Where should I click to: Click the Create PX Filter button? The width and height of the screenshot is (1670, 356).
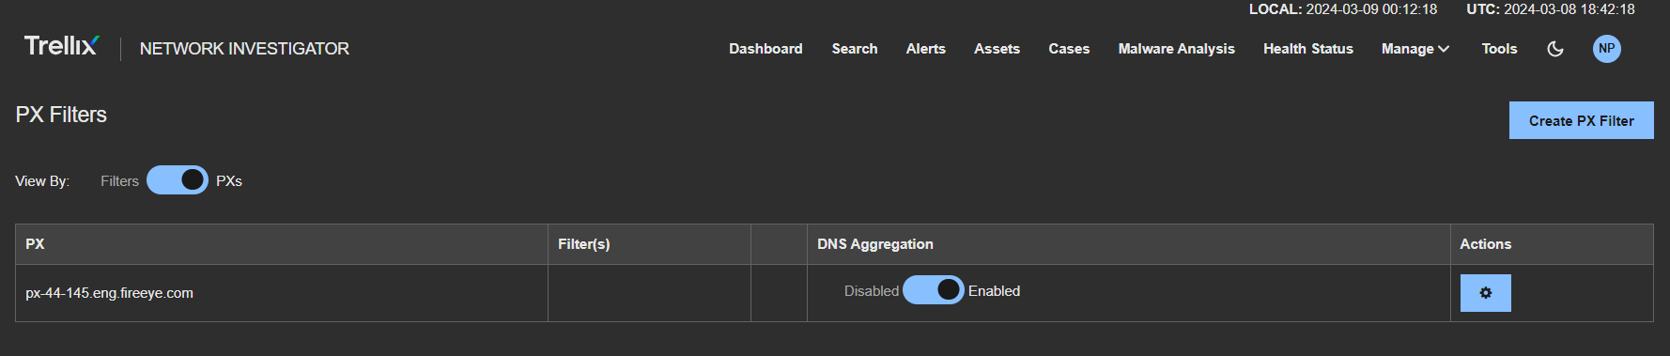point(1582,120)
